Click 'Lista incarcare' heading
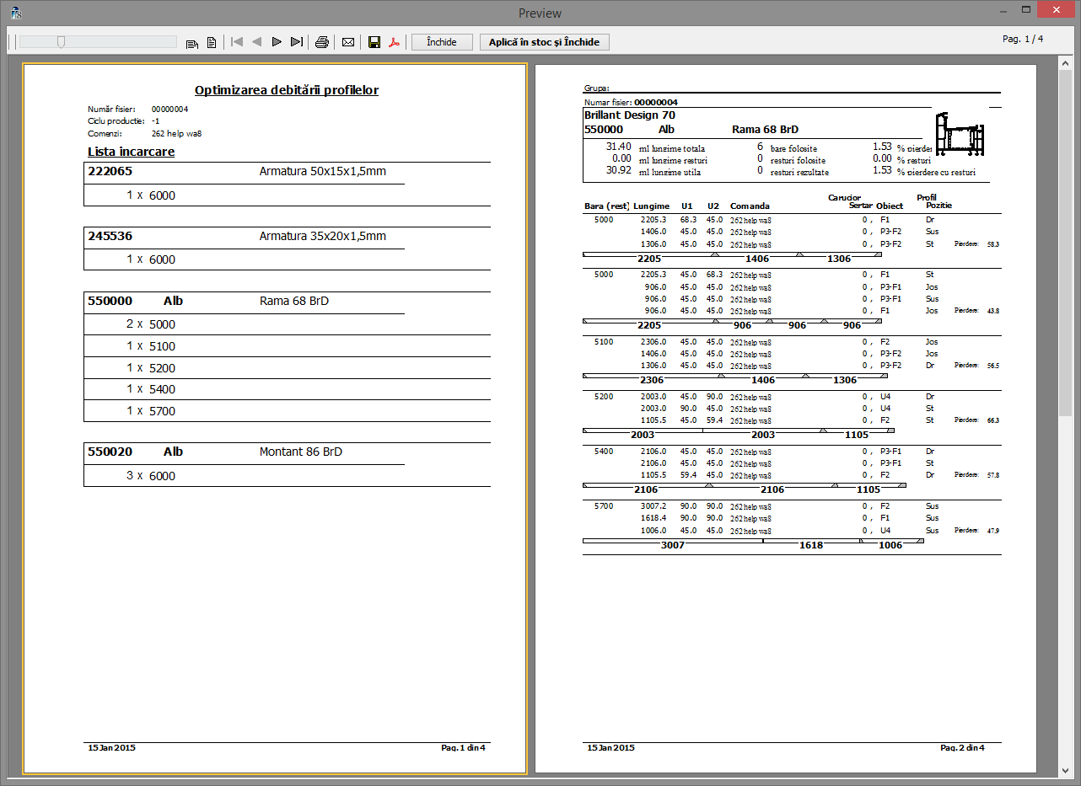The width and height of the screenshot is (1081, 786). (x=131, y=152)
